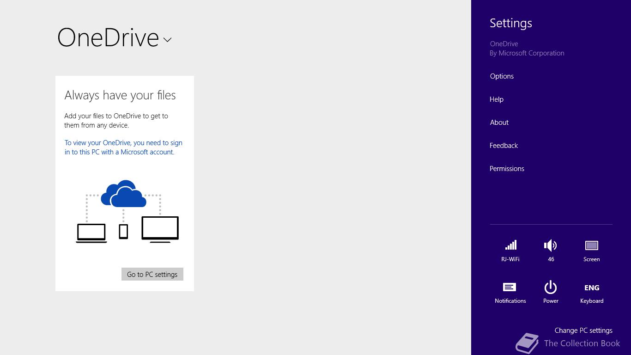Open the volume speaker icon showing 46
Screen dimensions: 631x355
tap(551, 251)
